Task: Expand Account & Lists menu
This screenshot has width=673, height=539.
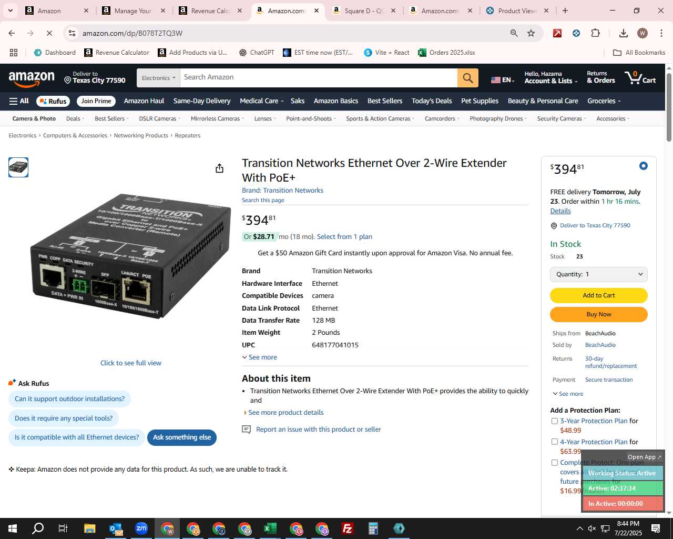Action: (x=550, y=77)
